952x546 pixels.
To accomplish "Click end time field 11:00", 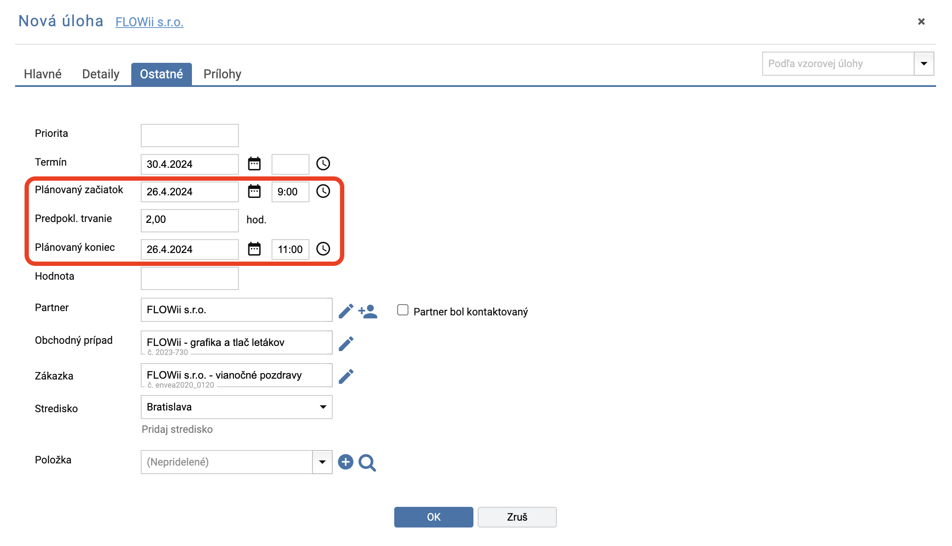I will (x=291, y=250).
